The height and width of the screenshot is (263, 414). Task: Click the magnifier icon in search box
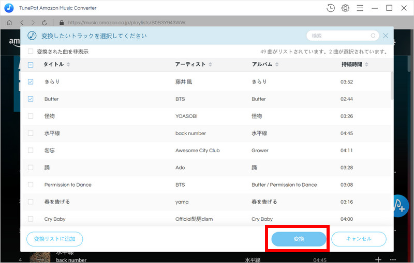coord(373,36)
